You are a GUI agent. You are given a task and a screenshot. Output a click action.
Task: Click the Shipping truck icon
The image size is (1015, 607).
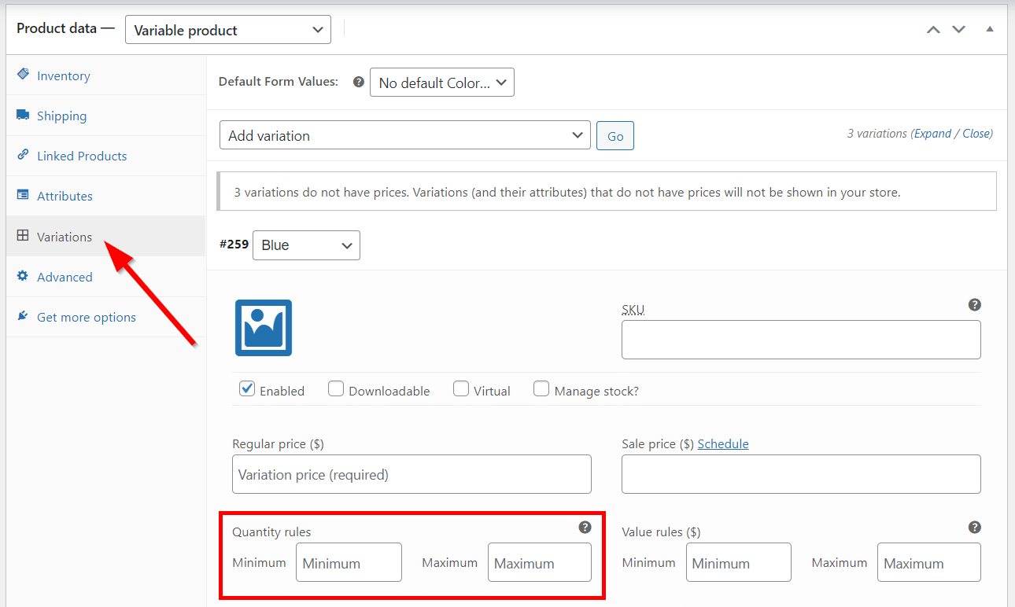pos(23,115)
